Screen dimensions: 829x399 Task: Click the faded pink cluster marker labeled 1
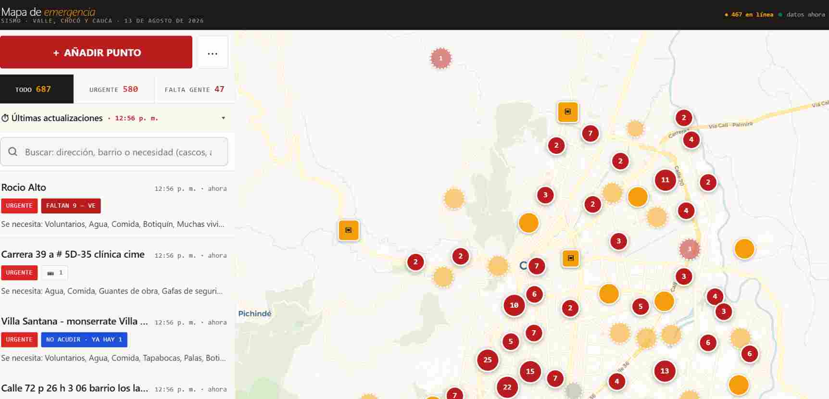(x=440, y=58)
